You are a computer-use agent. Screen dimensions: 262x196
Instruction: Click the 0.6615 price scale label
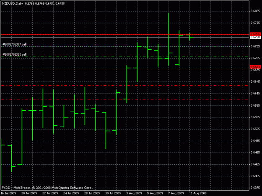click(255, 94)
